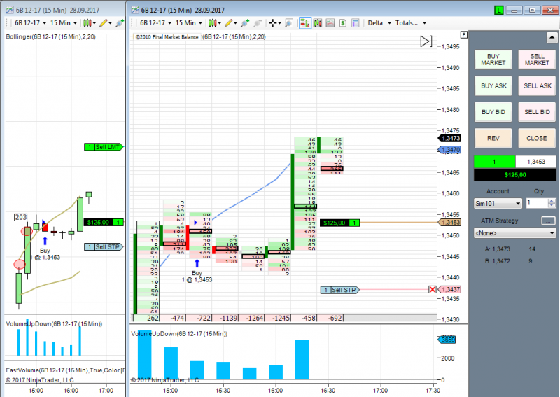
Task: Open the 15 Min interval dropdown in left chart
Action: (63, 23)
